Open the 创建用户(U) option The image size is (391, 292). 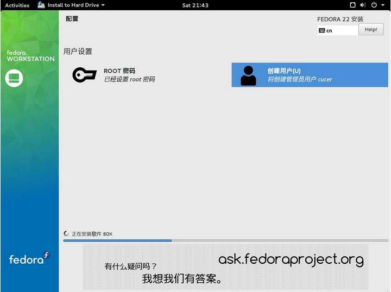pos(310,75)
